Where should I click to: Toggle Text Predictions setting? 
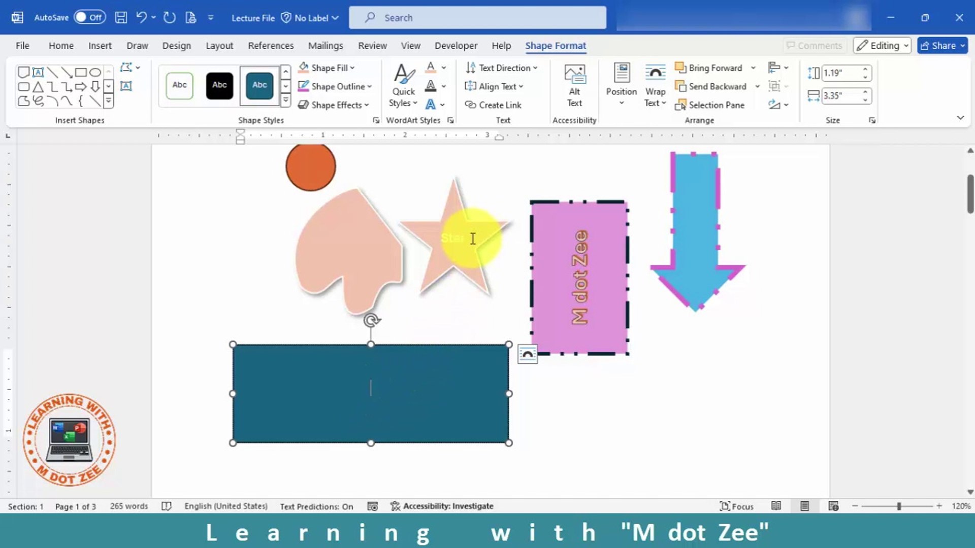[x=316, y=506]
